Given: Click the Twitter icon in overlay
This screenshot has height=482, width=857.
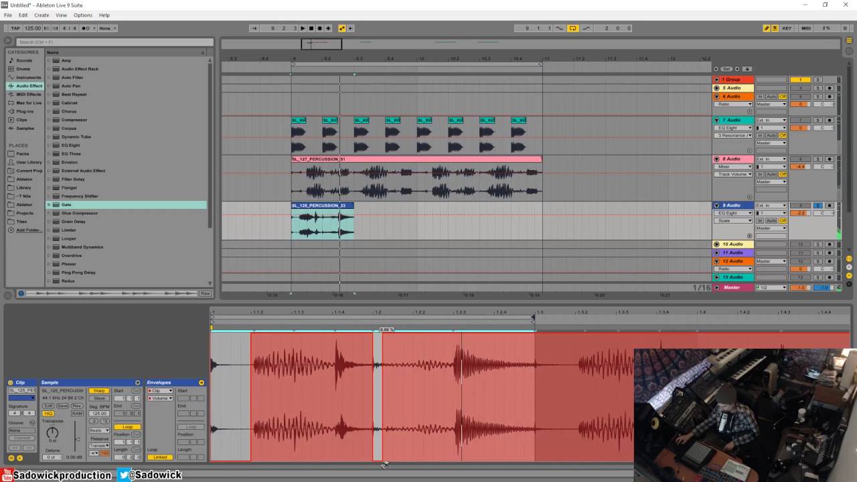Looking at the screenshot, I should (x=125, y=475).
